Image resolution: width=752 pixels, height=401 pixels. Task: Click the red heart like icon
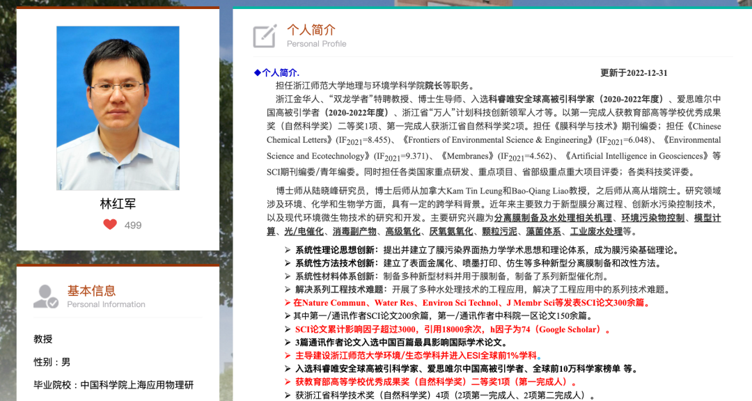point(110,224)
